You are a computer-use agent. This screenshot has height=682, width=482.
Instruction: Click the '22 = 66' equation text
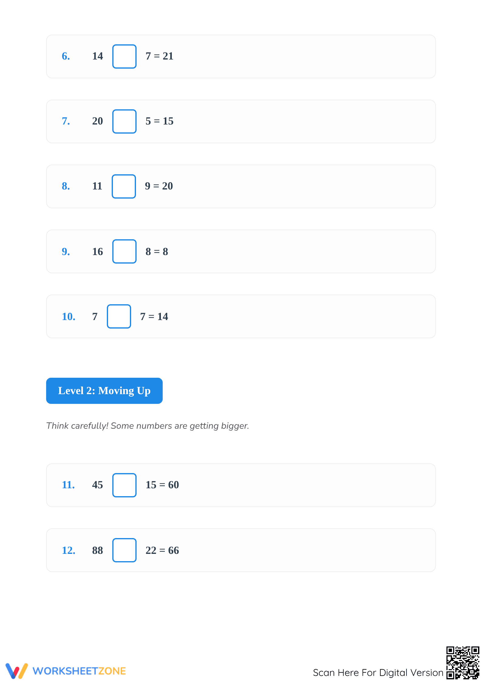(x=162, y=551)
